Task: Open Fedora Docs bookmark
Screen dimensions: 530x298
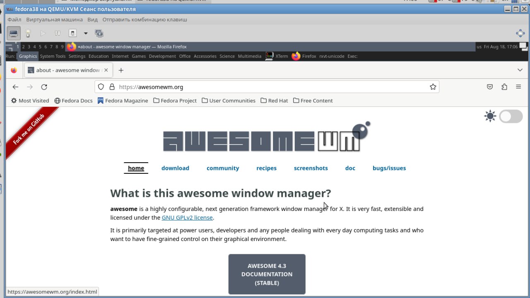Action: (74, 101)
